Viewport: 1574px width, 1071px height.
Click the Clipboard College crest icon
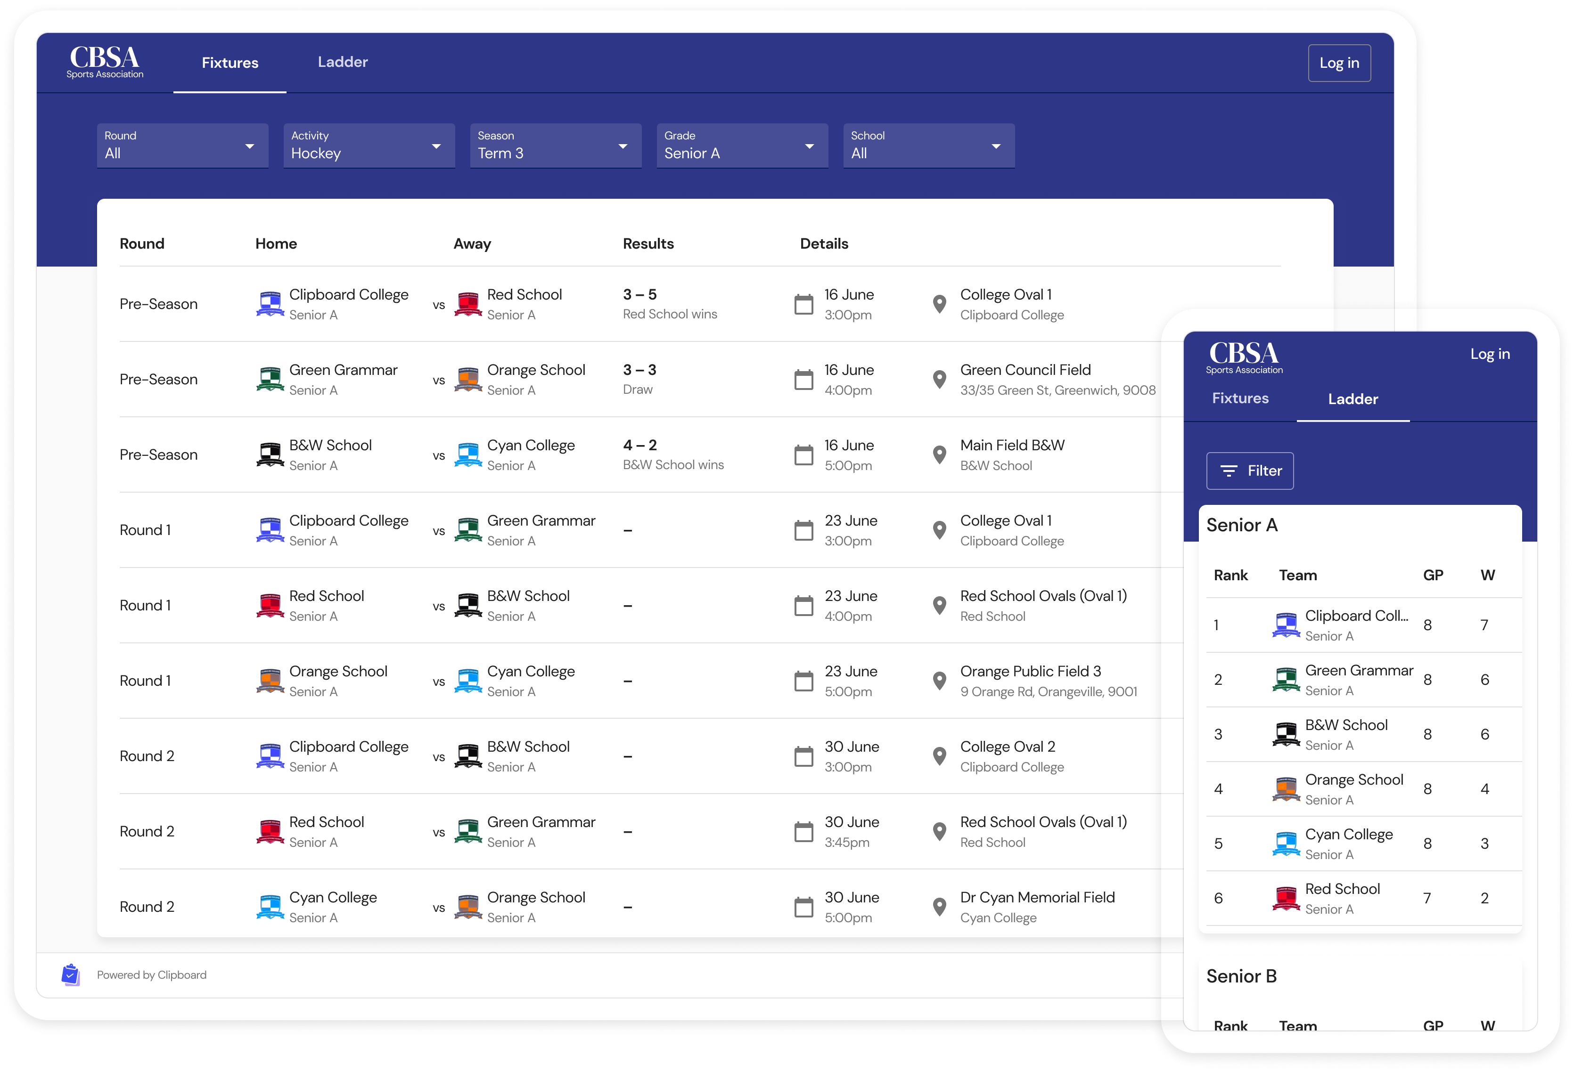click(x=270, y=303)
